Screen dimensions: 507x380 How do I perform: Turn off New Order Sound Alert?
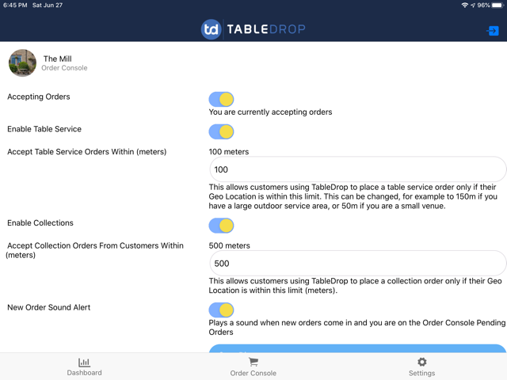221,310
